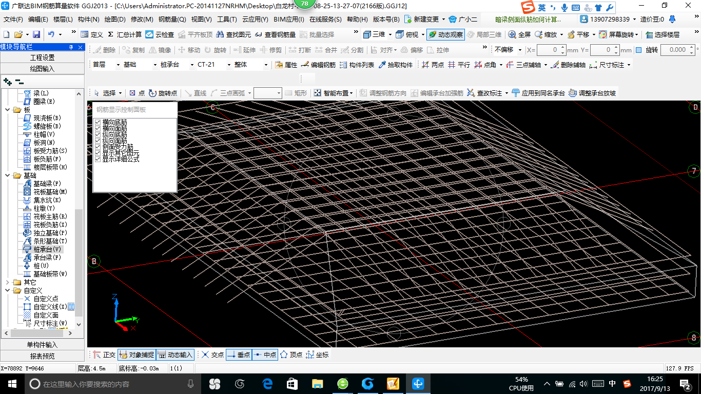Select 拾取构件 pick component tool
The width and height of the screenshot is (701, 394).
point(395,65)
